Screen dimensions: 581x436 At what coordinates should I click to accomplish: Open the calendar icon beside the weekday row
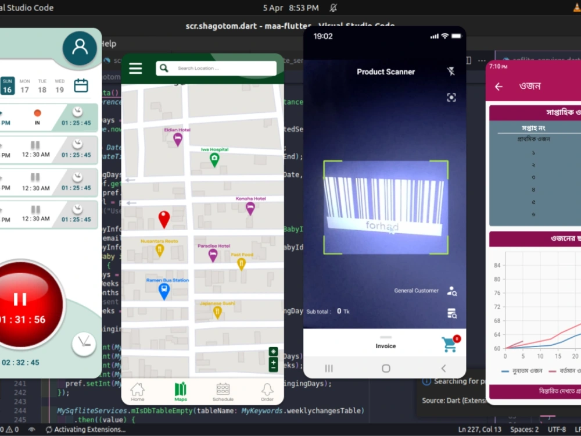point(81,85)
